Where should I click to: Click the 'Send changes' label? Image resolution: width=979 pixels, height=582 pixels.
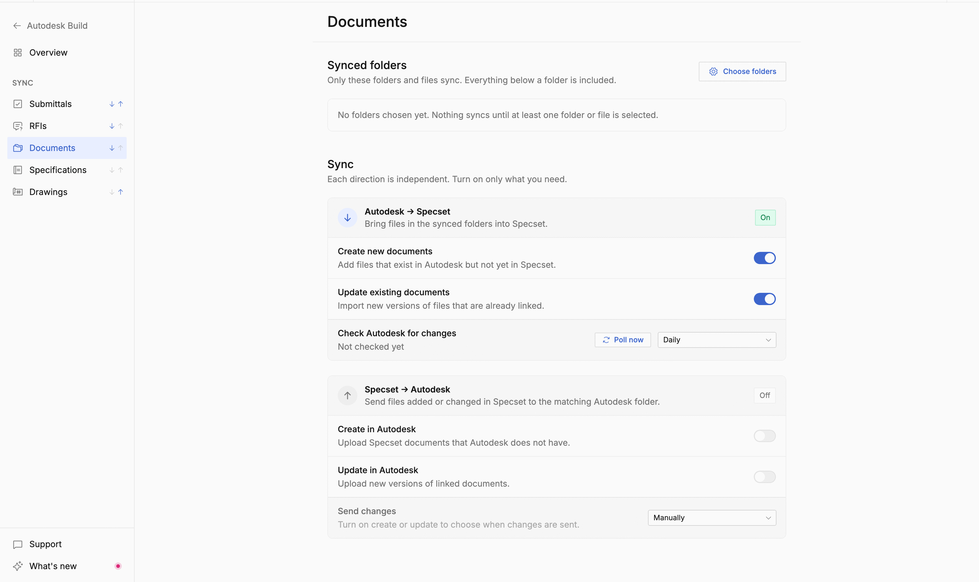(x=367, y=511)
